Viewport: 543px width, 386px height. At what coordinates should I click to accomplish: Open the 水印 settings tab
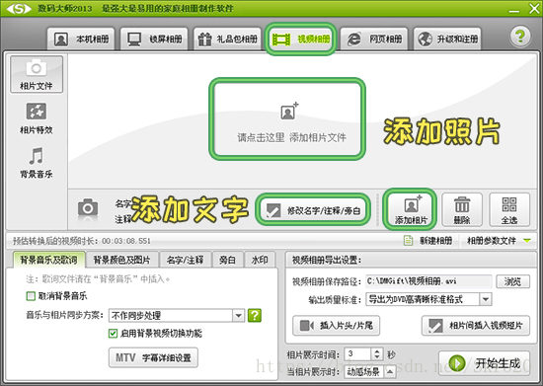[x=260, y=260]
